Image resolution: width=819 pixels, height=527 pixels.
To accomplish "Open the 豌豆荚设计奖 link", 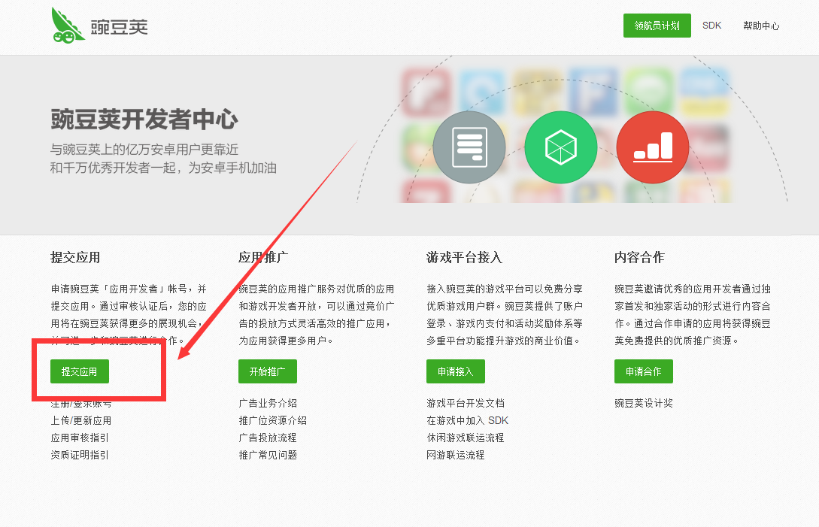I will click(x=643, y=403).
